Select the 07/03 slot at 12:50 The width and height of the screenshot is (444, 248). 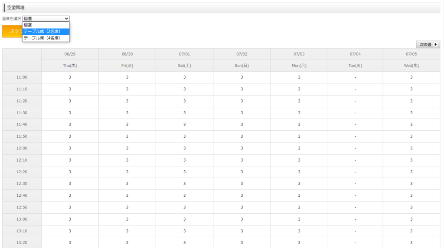299,207
